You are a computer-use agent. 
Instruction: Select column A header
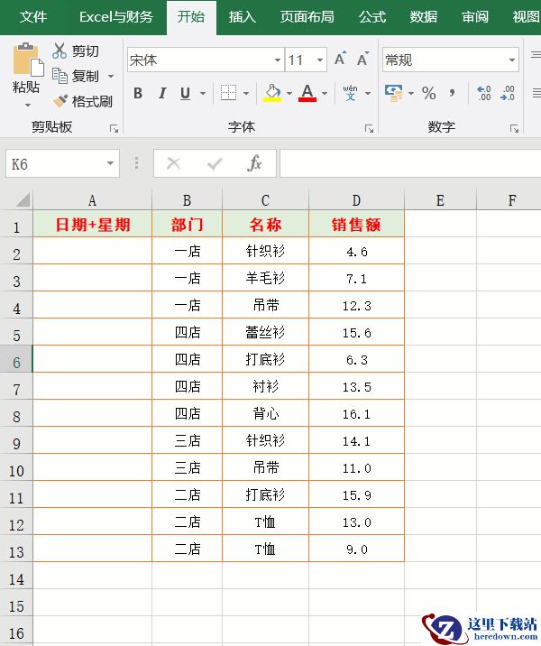click(x=92, y=200)
